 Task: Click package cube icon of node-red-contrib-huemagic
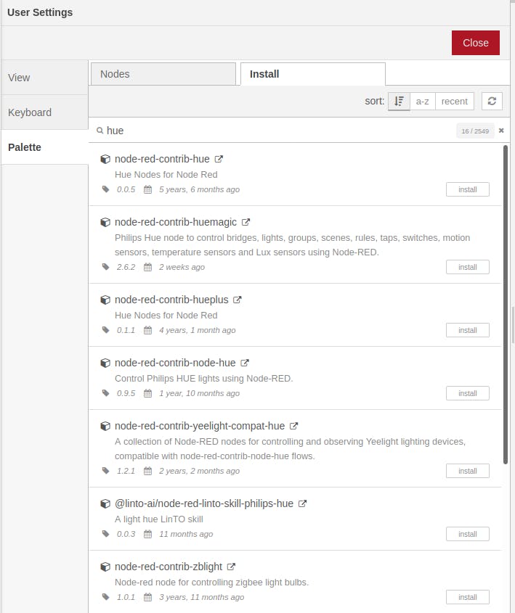click(105, 222)
